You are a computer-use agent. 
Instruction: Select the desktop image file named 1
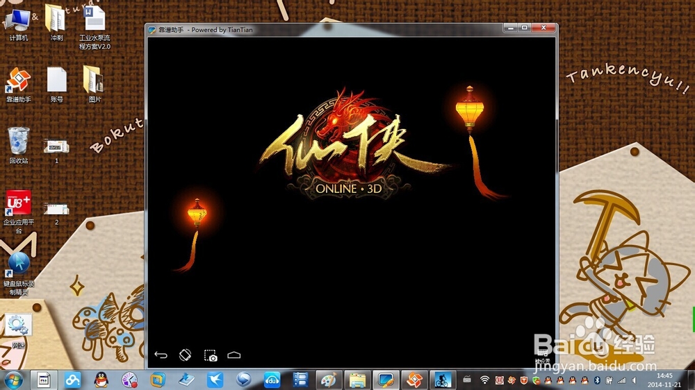(56, 151)
